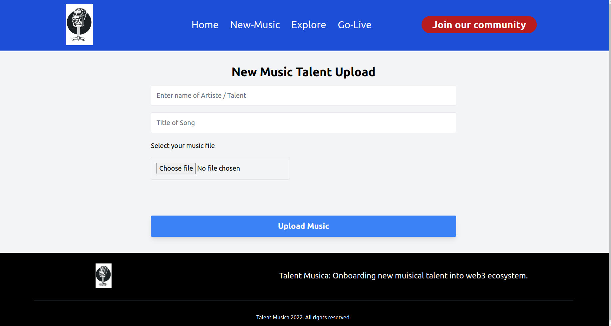The height and width of the screenshot is (326, 611).
Task: Click the 'No file chosen' text
Action: 218,168
